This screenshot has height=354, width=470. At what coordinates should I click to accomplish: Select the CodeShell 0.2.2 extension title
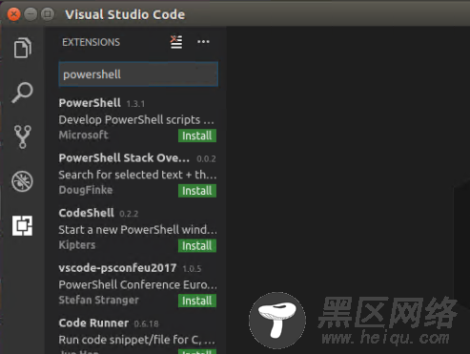[86, 213]
